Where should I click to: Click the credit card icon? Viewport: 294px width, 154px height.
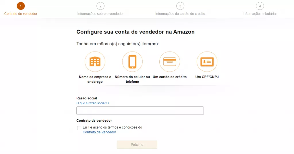click(x=170, y=62)
